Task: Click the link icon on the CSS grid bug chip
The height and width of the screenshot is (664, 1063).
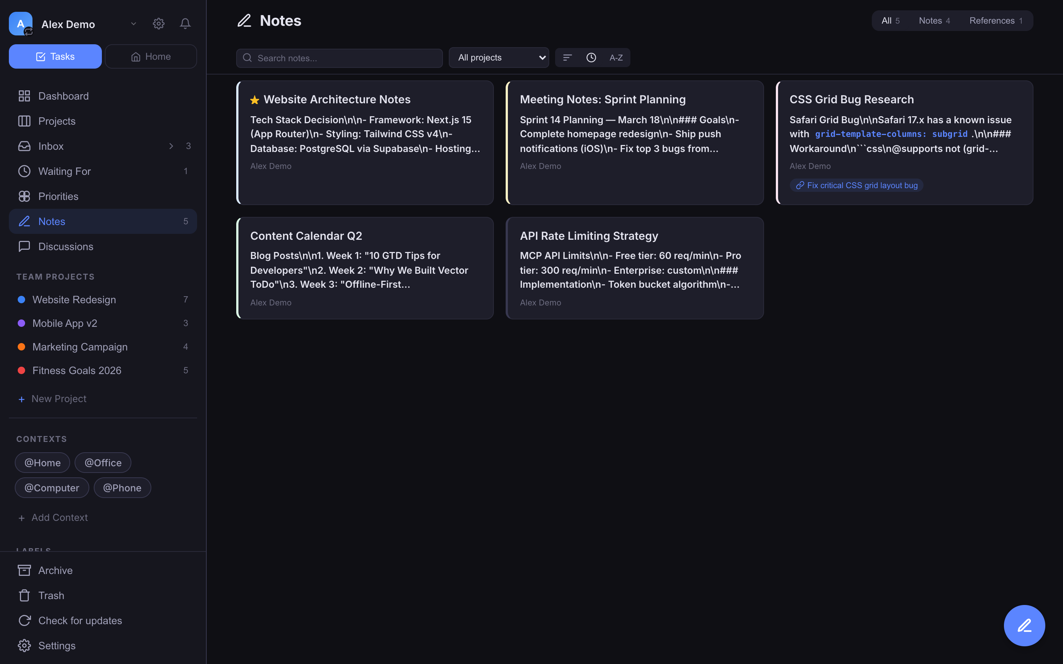Action: tap(800, 185)
